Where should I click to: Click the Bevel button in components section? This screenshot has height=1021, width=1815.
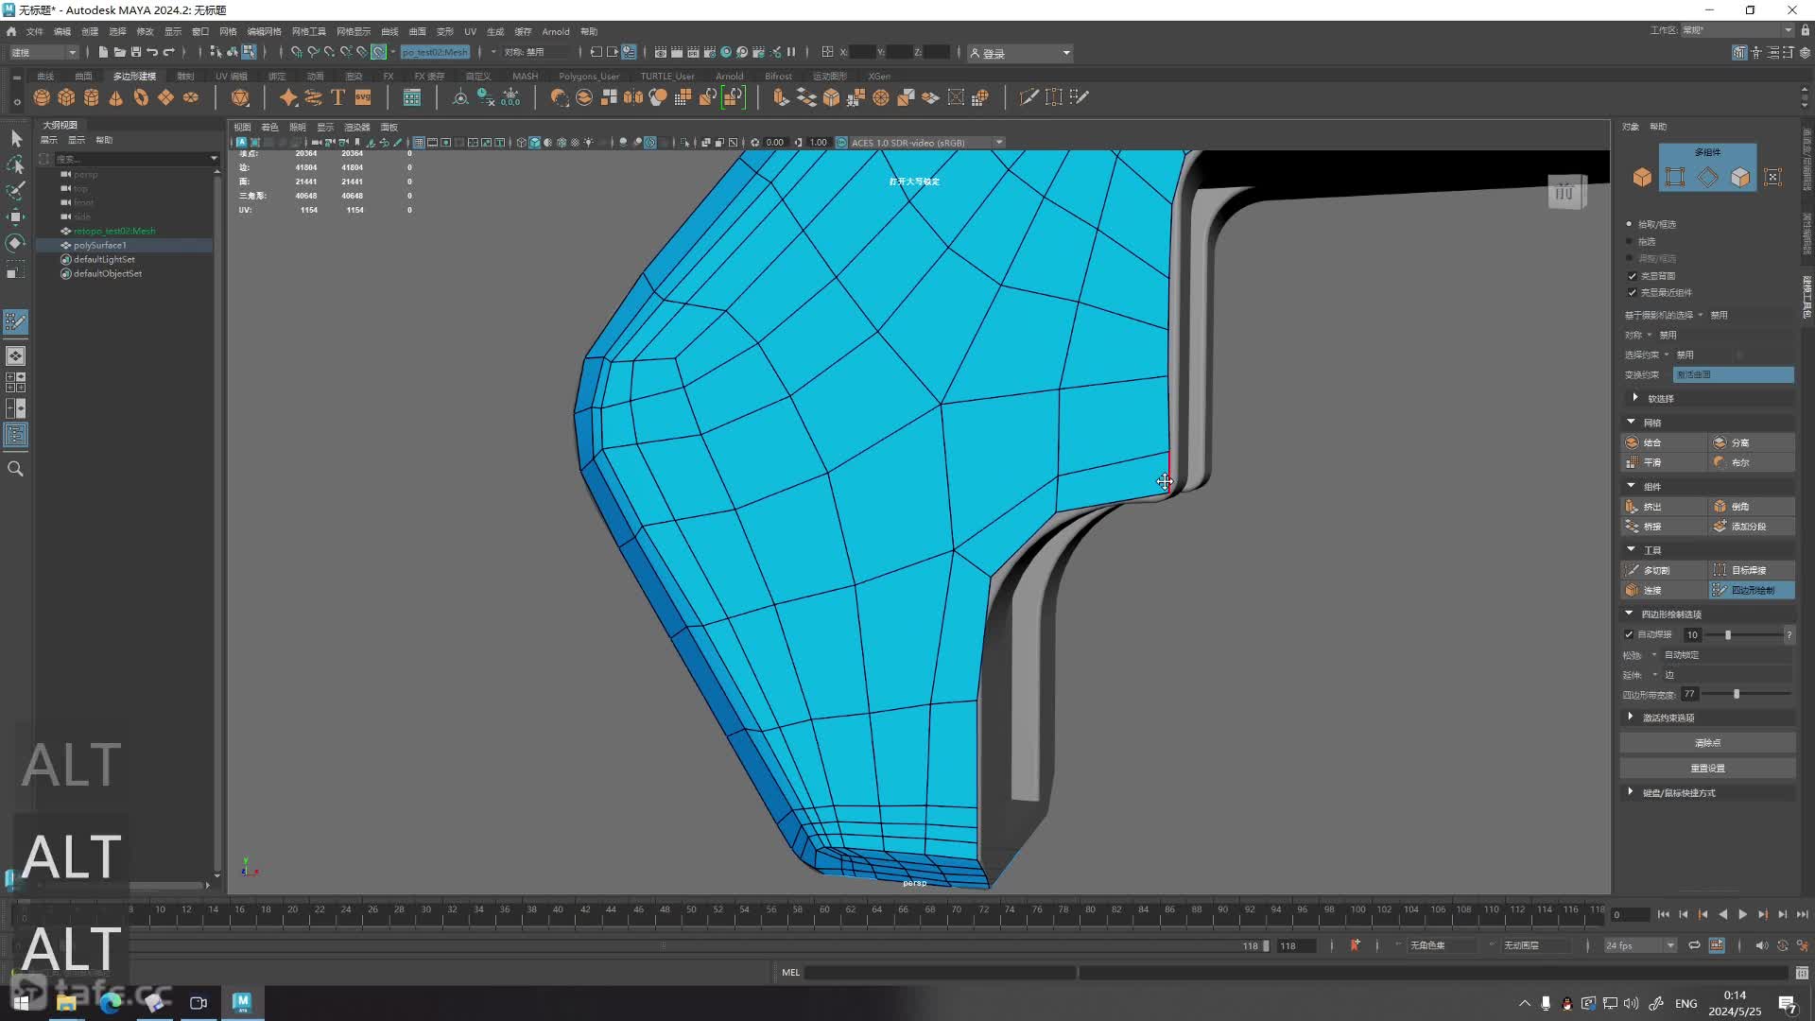pos(1751,507)
